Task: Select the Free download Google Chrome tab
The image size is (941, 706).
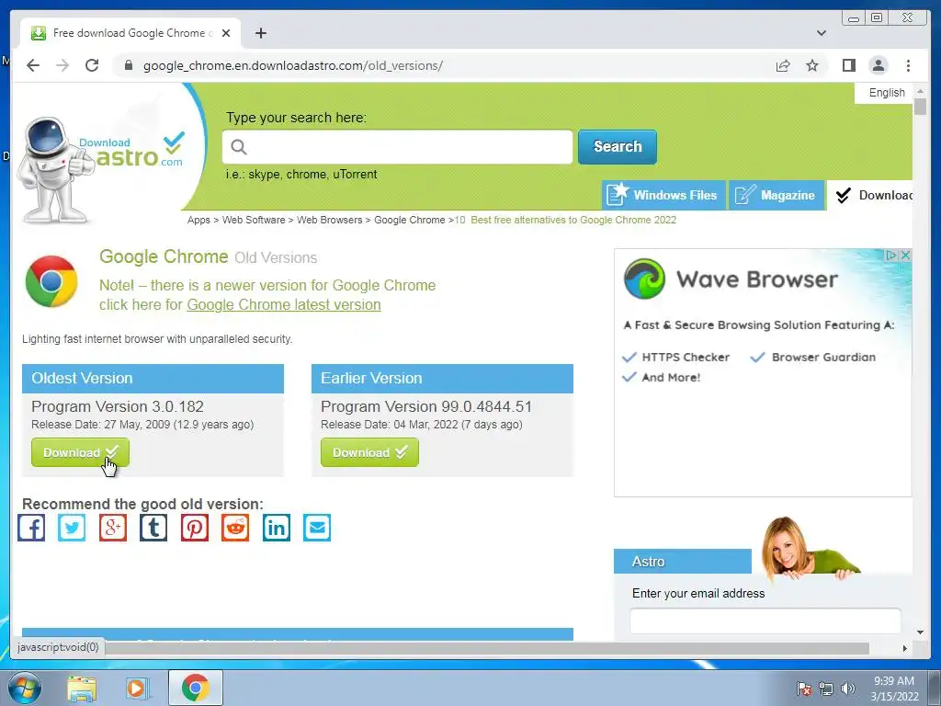Action: [x=130, y=33]
